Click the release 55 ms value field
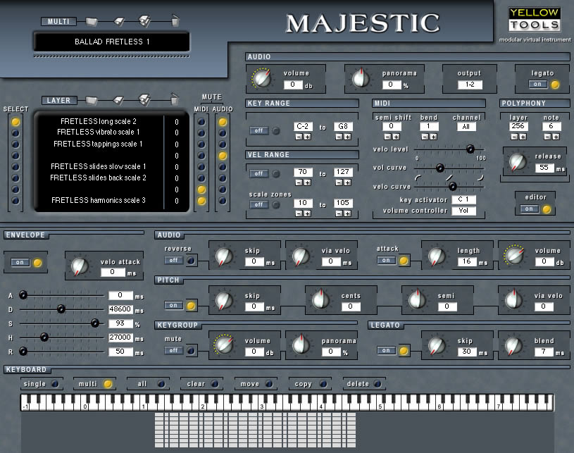The width and height of the screenshot is (574, 453). (x=544, y=168)
